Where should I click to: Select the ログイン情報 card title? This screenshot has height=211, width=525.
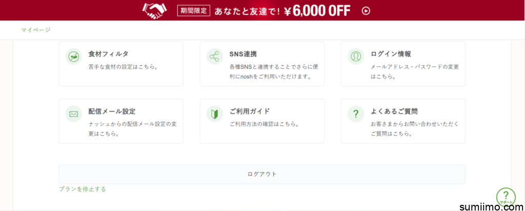(x=391, y=54)
